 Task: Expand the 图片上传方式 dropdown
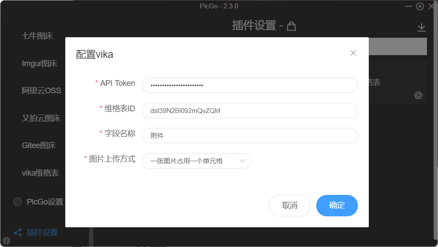(196, 161)
